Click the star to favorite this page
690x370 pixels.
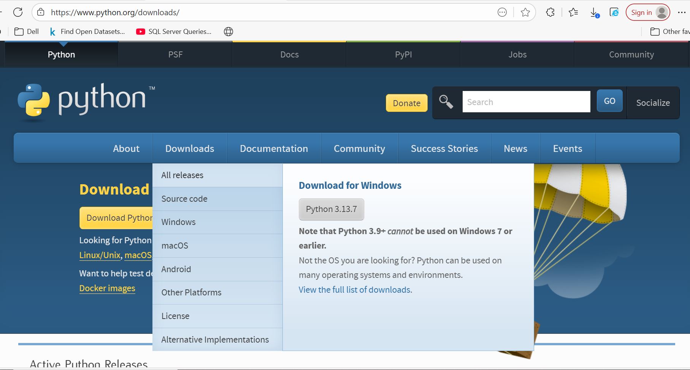click(525, 13)
